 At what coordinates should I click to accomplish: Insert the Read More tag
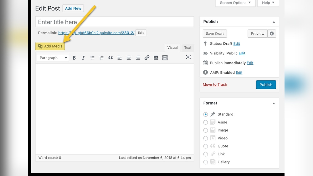pos(156,58)
